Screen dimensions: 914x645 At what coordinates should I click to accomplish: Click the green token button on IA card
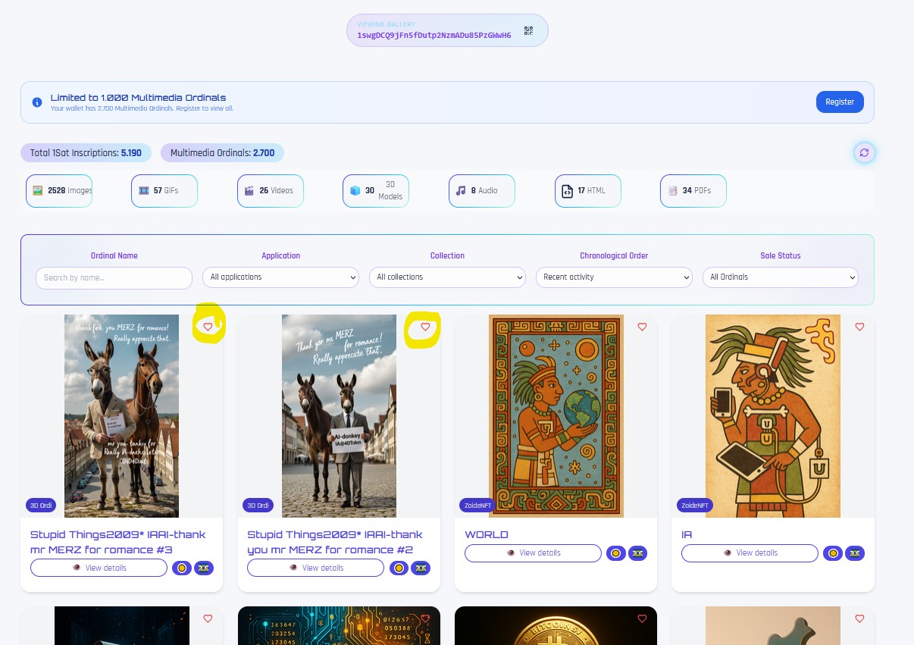855,553
